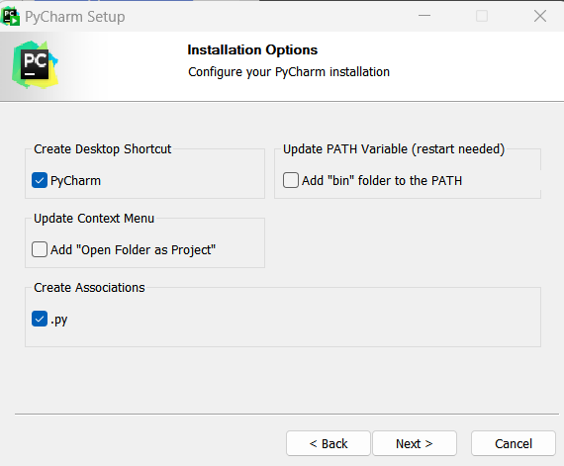
Task: Close the PyCharm Setup dialog
Action: [540, 16]
